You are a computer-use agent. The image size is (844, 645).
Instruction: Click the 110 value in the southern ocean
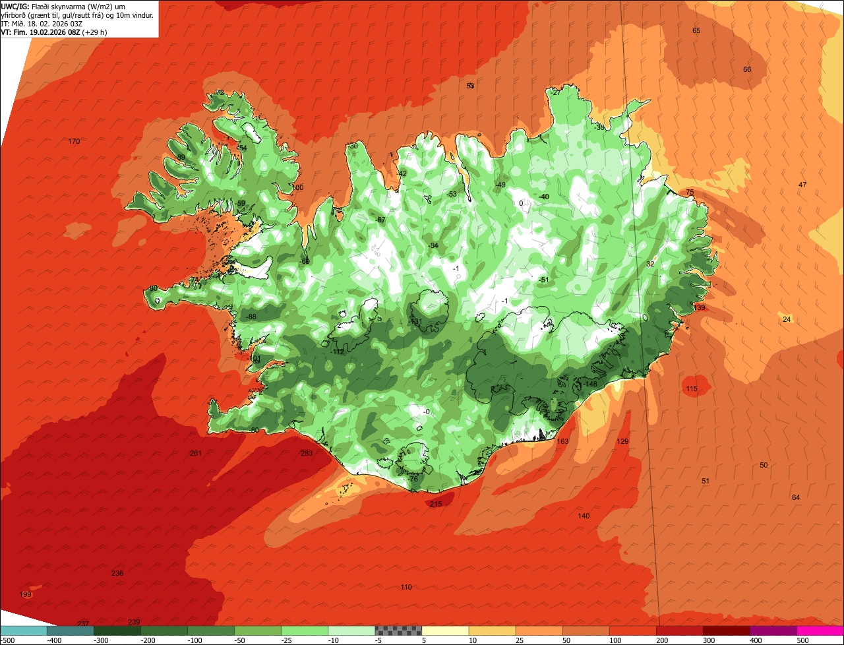point(406,587)
